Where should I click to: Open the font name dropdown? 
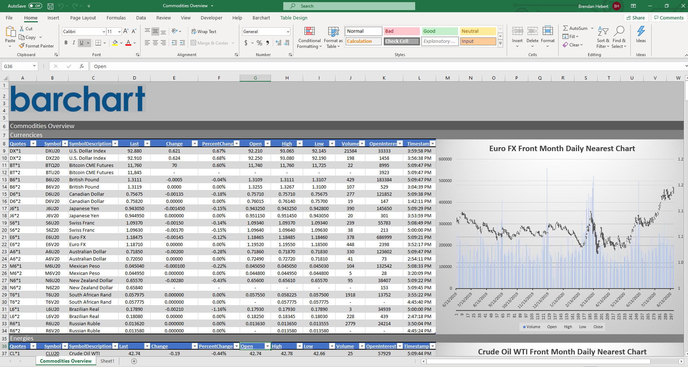tap(104, 32)
